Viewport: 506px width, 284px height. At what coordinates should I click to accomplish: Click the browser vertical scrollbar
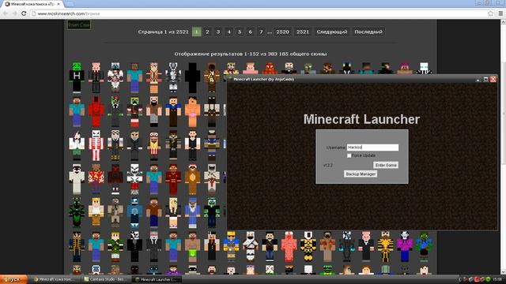tap(503, 147)
